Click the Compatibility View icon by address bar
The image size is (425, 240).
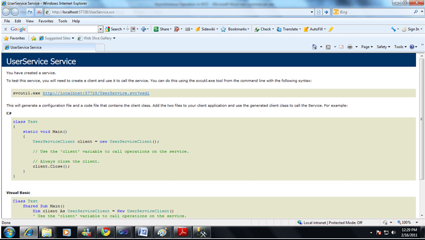[319, 12]
